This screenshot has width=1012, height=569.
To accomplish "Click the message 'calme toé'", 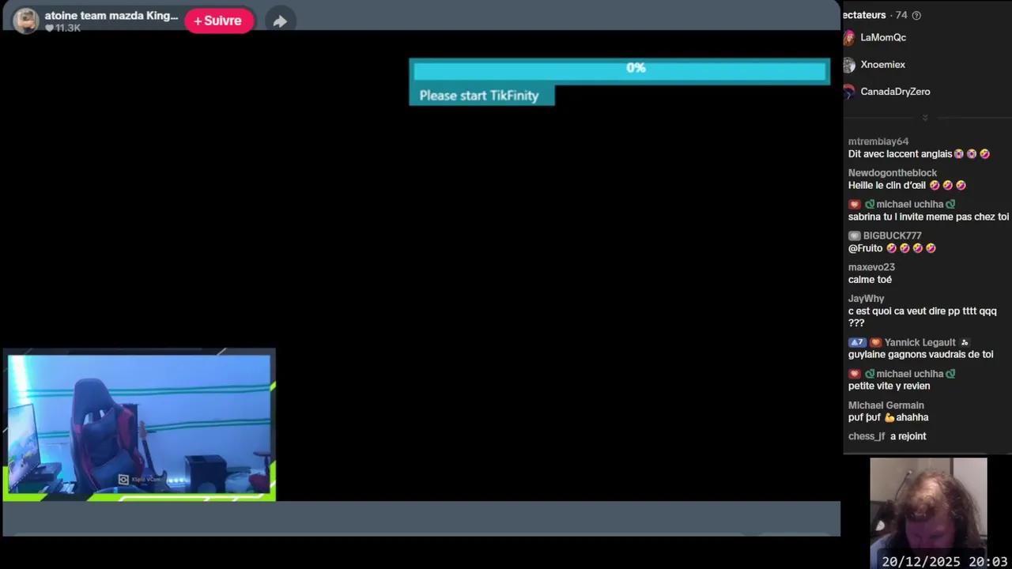I will 870,280.
